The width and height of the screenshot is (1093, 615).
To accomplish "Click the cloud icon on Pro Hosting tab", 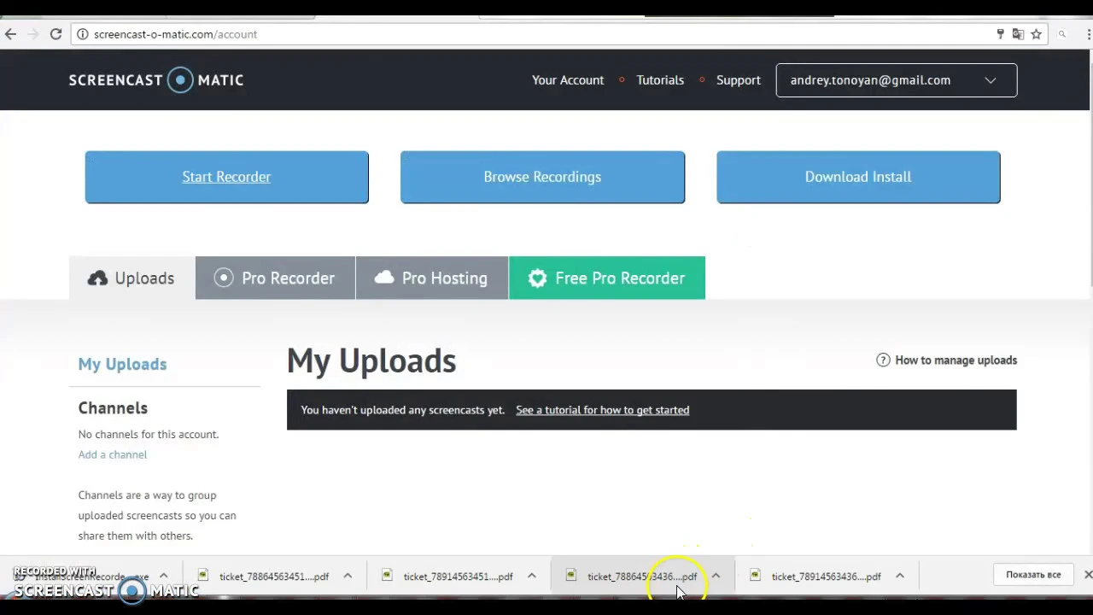I will [x=384, y=277].
